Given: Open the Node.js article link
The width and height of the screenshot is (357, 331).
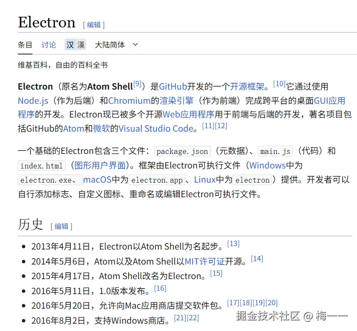Looking at the screenshot, I should (33, 101).
